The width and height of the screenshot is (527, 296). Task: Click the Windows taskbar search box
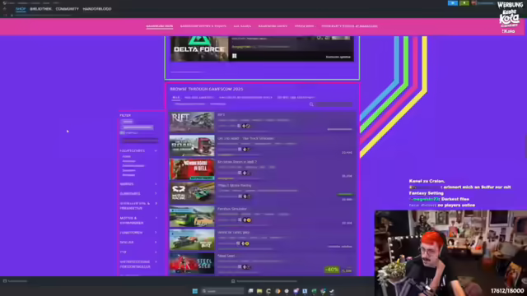click(222, 291)
